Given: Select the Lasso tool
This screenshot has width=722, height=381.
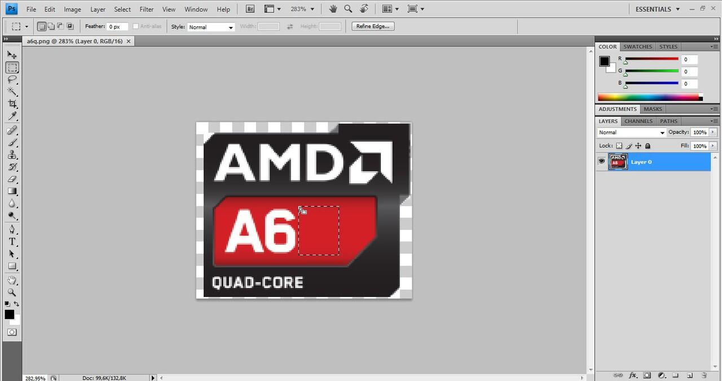Looking at the screenshot, I should pos(12,79).
